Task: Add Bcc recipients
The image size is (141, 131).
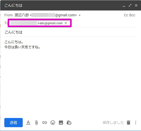Action: [132, 15]
